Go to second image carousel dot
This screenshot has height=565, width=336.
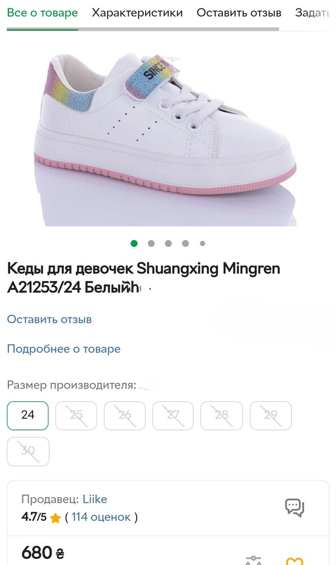click(x=151, y=244)
